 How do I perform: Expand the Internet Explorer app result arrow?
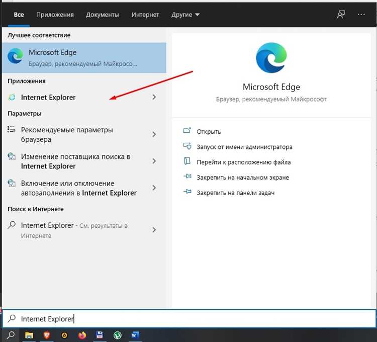[x=154, y=97]
